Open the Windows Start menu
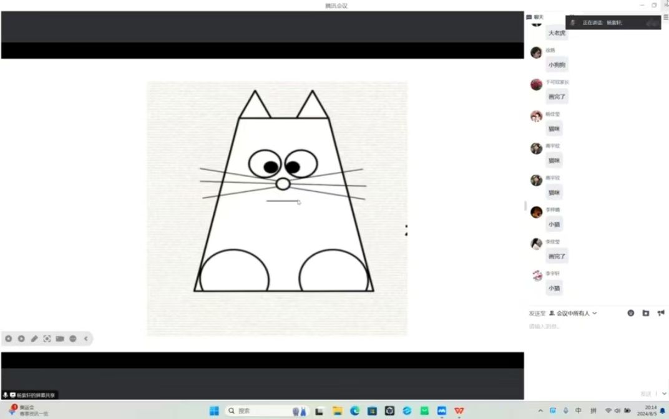Image resolution: width=669 pixels, height=419 pixels. [214, 411]
